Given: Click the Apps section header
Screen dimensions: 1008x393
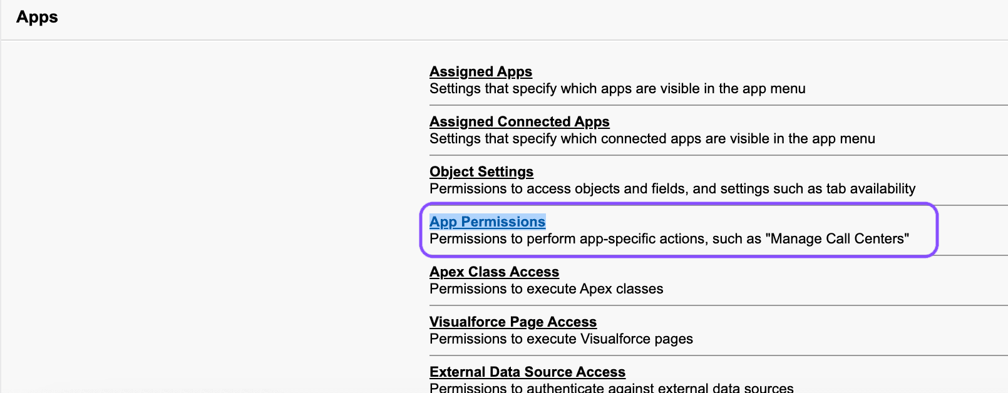Looking at the screenshot, I should coord(36,17).
